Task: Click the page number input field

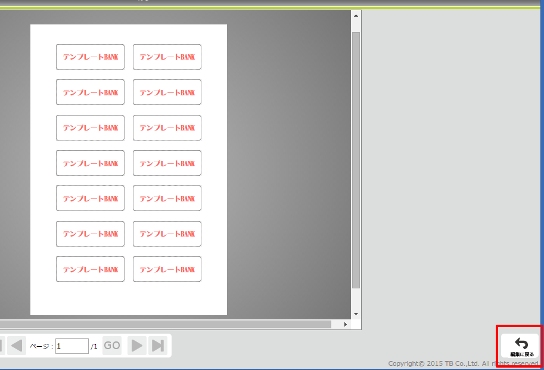Action: tap(72, 346)
